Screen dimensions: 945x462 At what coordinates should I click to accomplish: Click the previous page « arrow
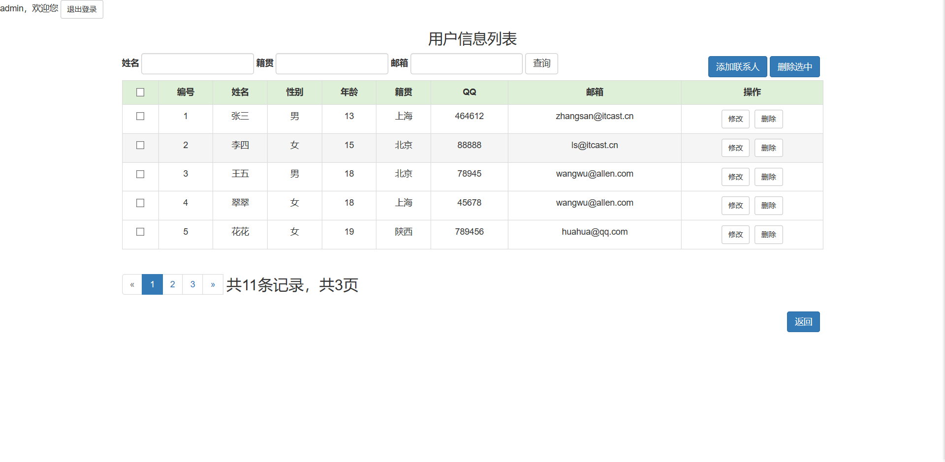tap(132, 284)
